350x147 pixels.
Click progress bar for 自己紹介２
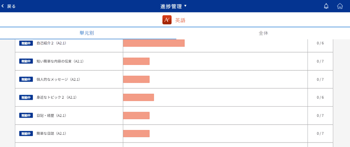coord(154,43)
